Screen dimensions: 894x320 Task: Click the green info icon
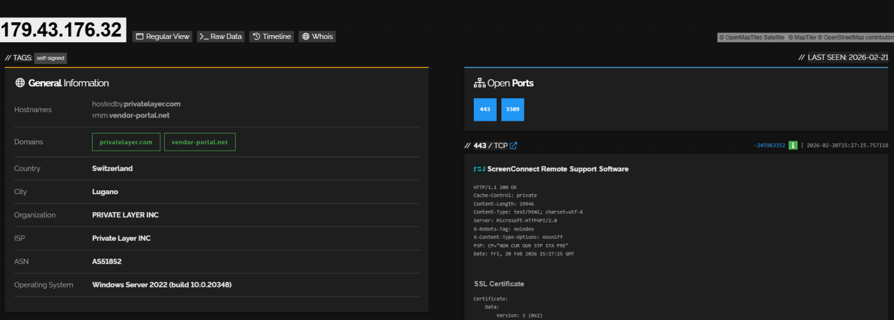[x=793, y=146]
